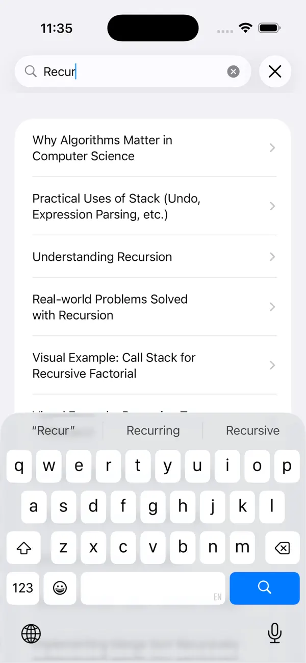Tap the magnifying glass in the search bar
The height and width of the screenshot is (663, 306).
[31, 71]
